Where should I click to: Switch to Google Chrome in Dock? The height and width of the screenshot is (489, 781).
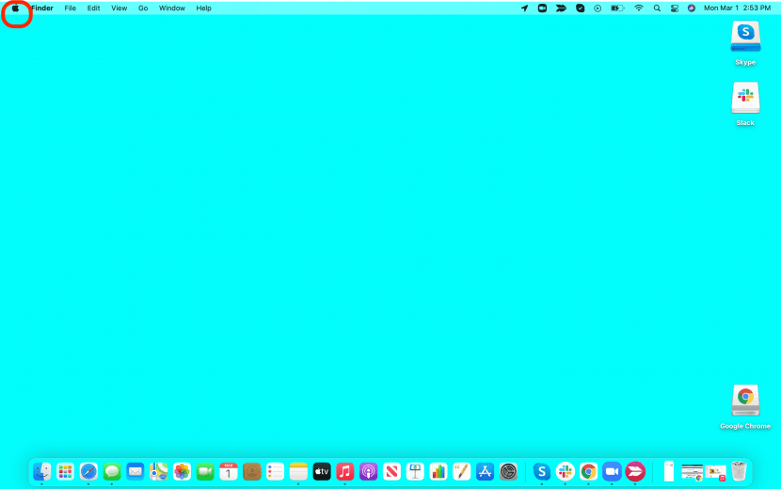click(588, 471)
